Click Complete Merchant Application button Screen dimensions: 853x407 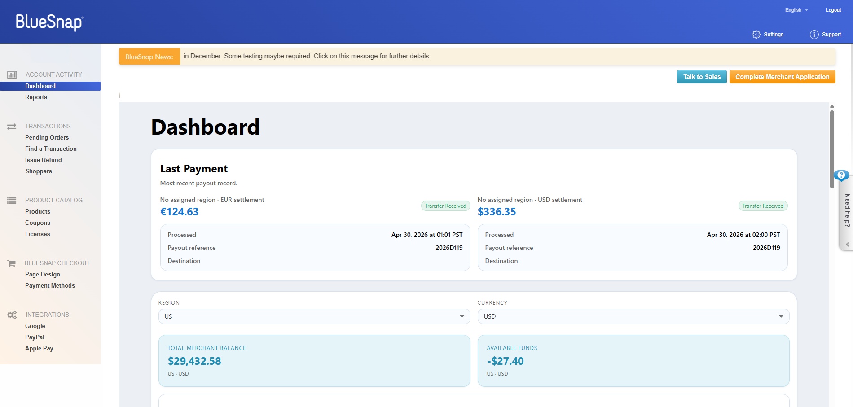click(x=782, y=77)
